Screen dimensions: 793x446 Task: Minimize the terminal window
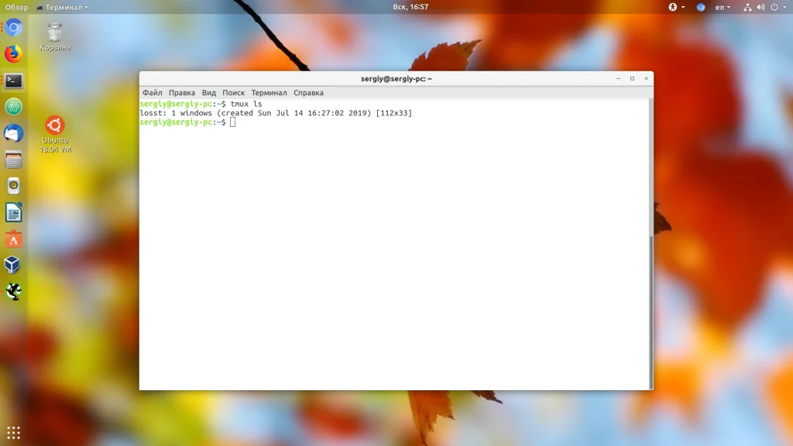[618, 78]
